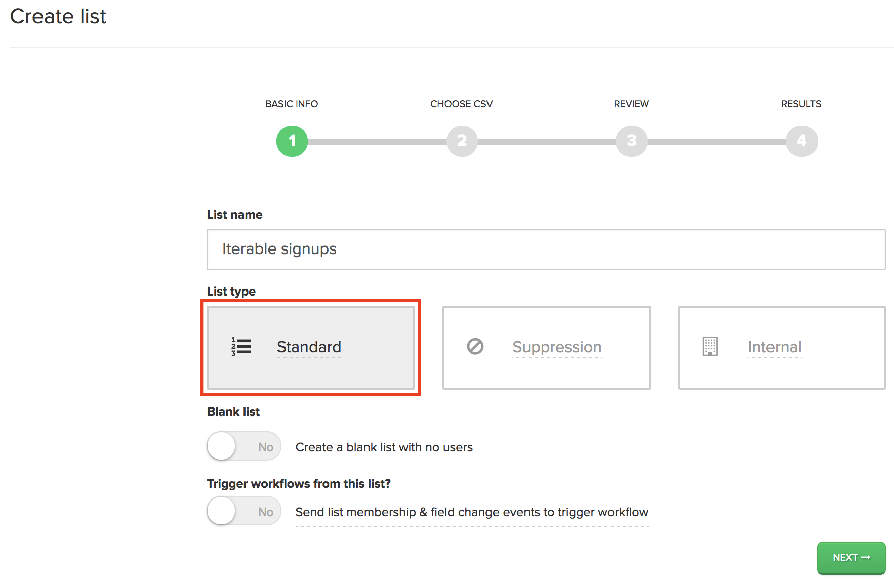Viewport: 894px width, 583px height.
Task: Click the Suppression label text
Action: click(x=557, y=347)
